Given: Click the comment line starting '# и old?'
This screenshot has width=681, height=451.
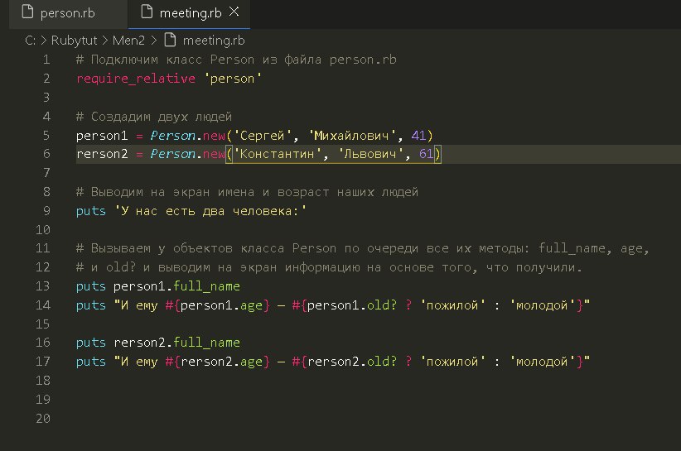Looking at the screenshot, I should [x=329, y=267].
